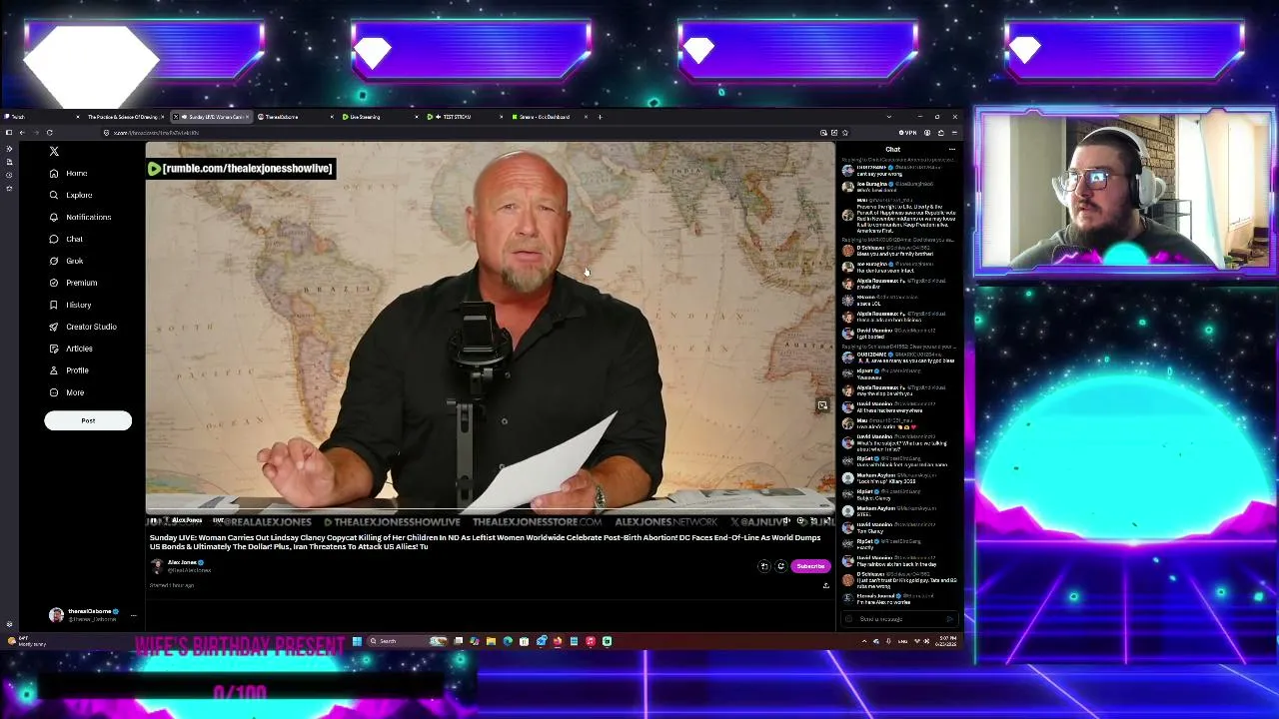Click the send message arrow in chat
This screenshot has width=1279, height=719.
pos(948,619)
